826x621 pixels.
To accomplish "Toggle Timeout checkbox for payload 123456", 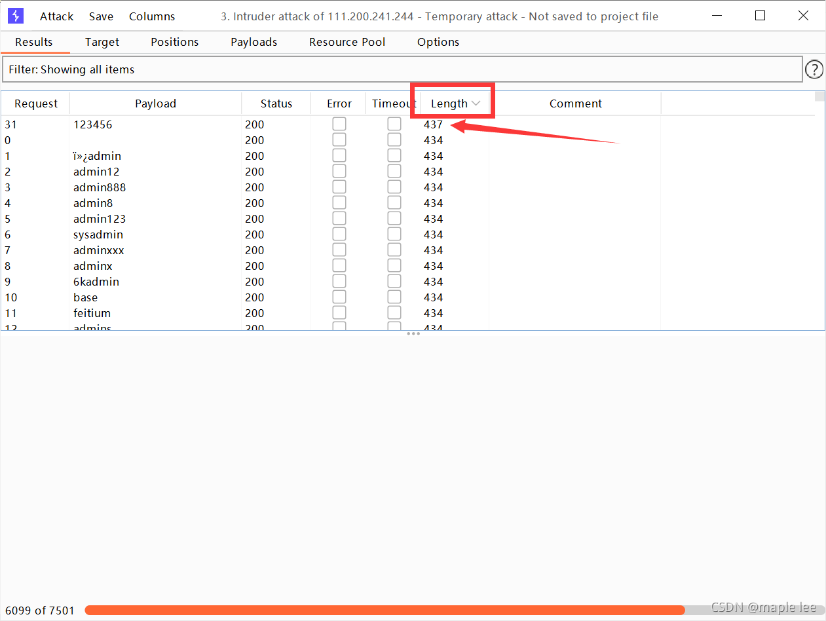I will click(394, 124).
